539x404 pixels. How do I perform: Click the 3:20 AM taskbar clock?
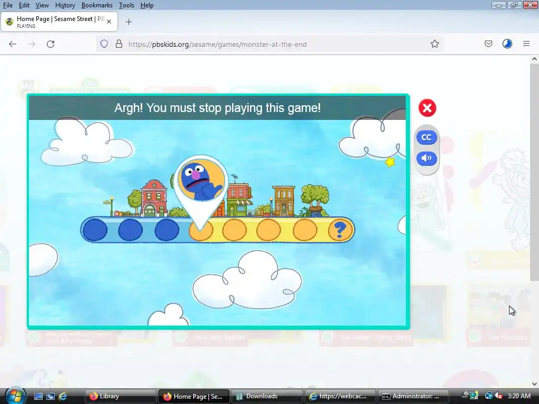click(x=518, y=396)
